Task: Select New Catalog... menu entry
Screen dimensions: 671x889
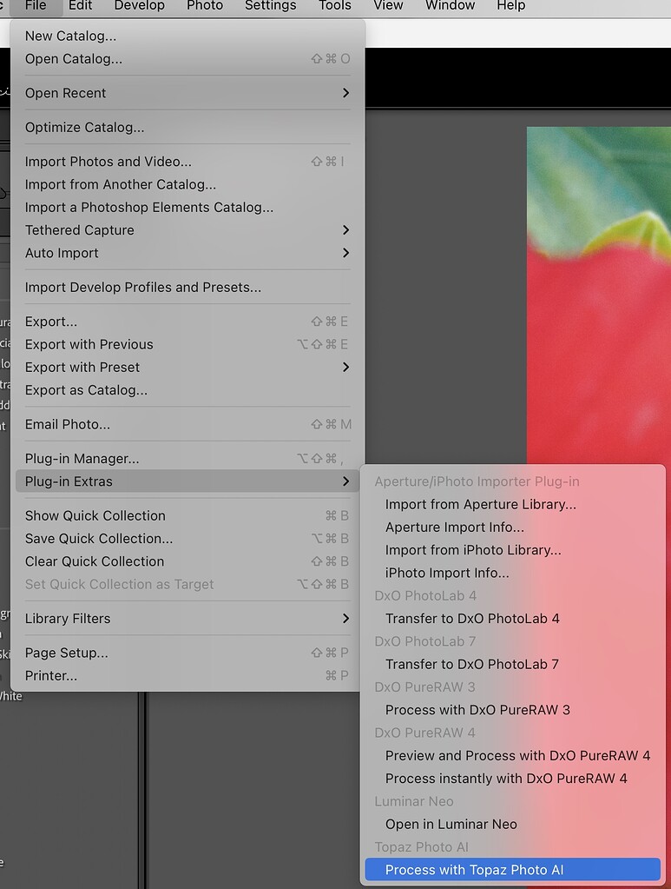Action: click(x=70, y=36)
